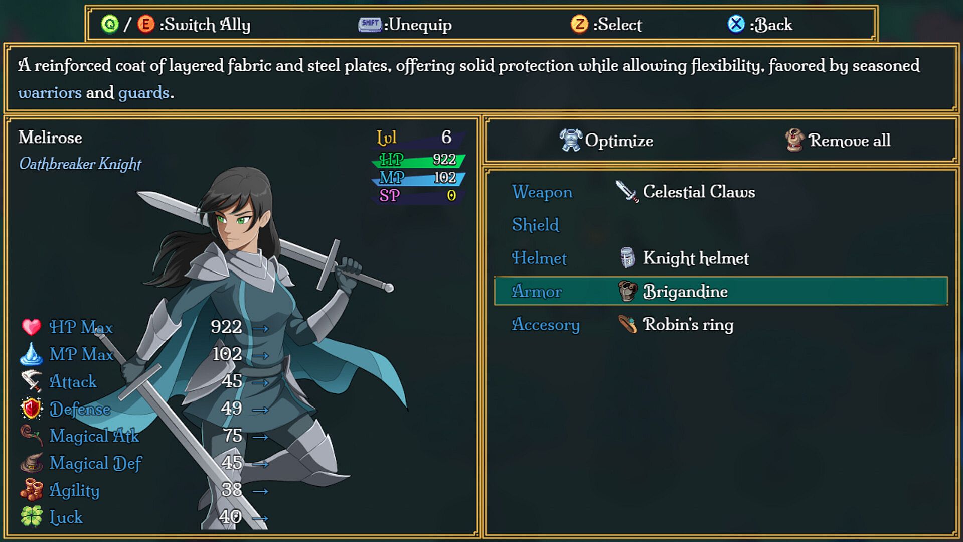
Task: Click the Celestial Claws sword icon
Action: [x=627, y=192]
